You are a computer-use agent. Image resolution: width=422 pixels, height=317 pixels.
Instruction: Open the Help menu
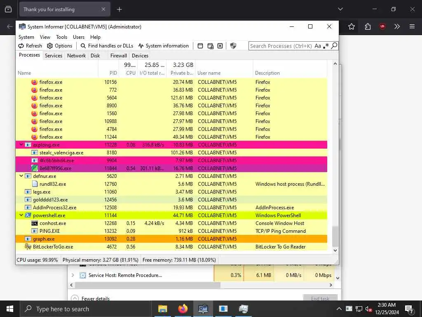(95, 37)
